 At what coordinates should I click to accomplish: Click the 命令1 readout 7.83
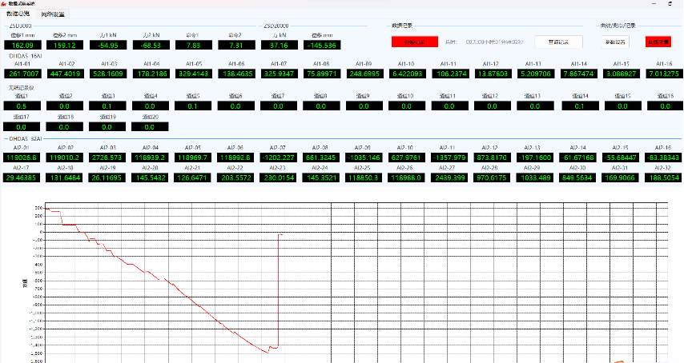coord(194,46)
